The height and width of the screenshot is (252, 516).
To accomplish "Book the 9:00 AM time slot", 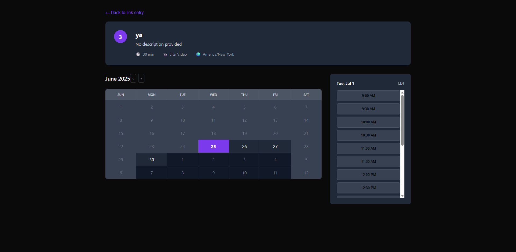I will pos(368,96).
